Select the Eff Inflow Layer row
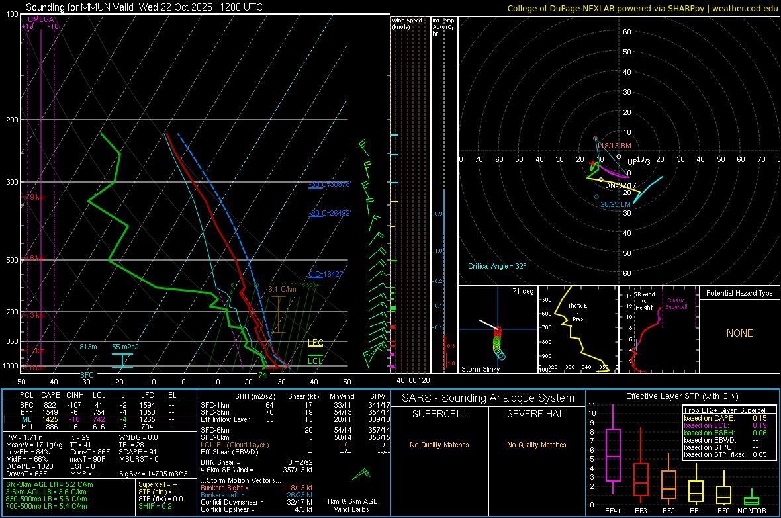Image resolution: width=781 pixels, height=518 pixels. [295, 419]
